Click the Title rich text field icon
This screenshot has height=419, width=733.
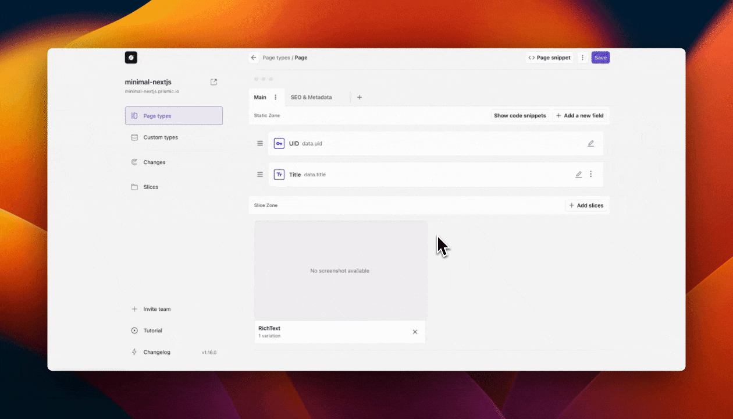279,174
